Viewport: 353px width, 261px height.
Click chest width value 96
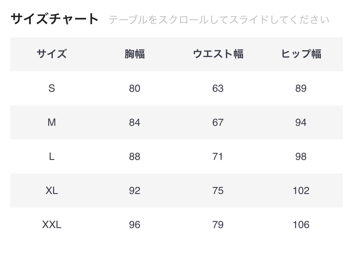(x=134, y=225)
